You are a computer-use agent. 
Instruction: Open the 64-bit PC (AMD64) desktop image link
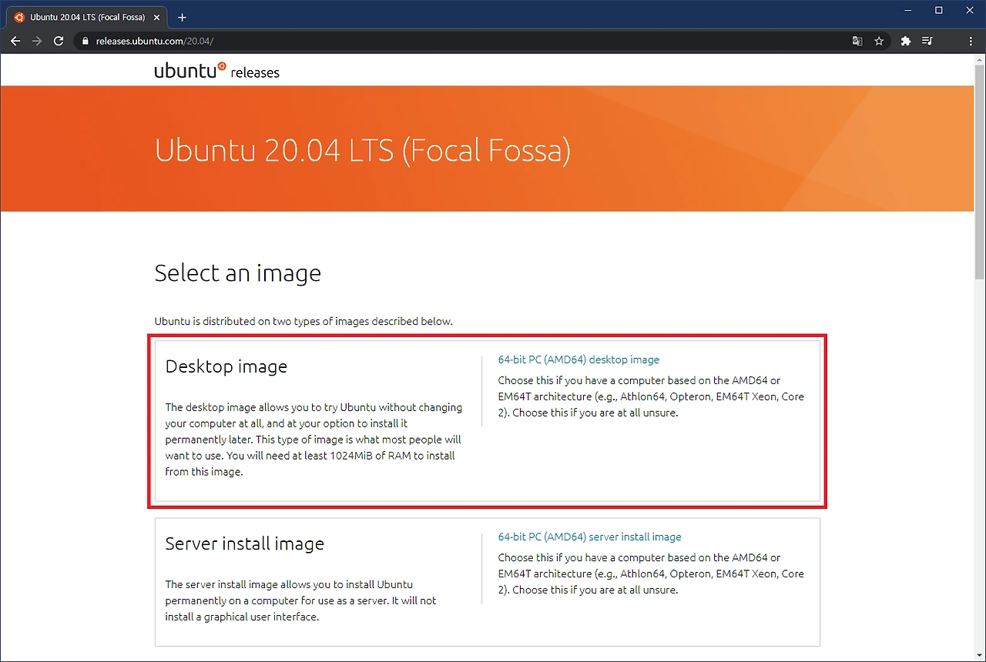(579, 359)
